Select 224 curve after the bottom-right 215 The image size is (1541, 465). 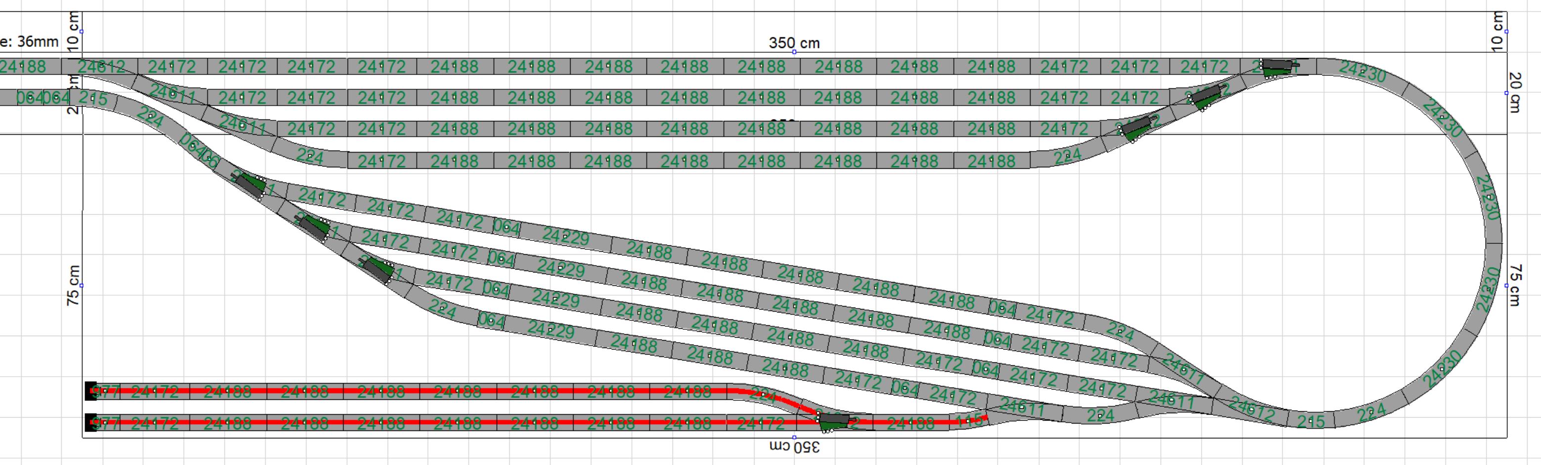click(1370, 413)
